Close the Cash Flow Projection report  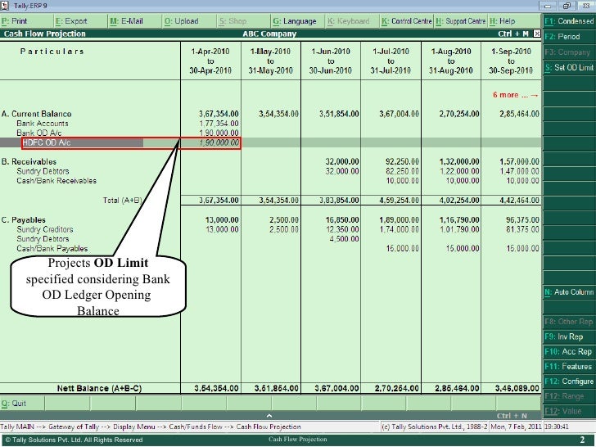coord(537,34)
